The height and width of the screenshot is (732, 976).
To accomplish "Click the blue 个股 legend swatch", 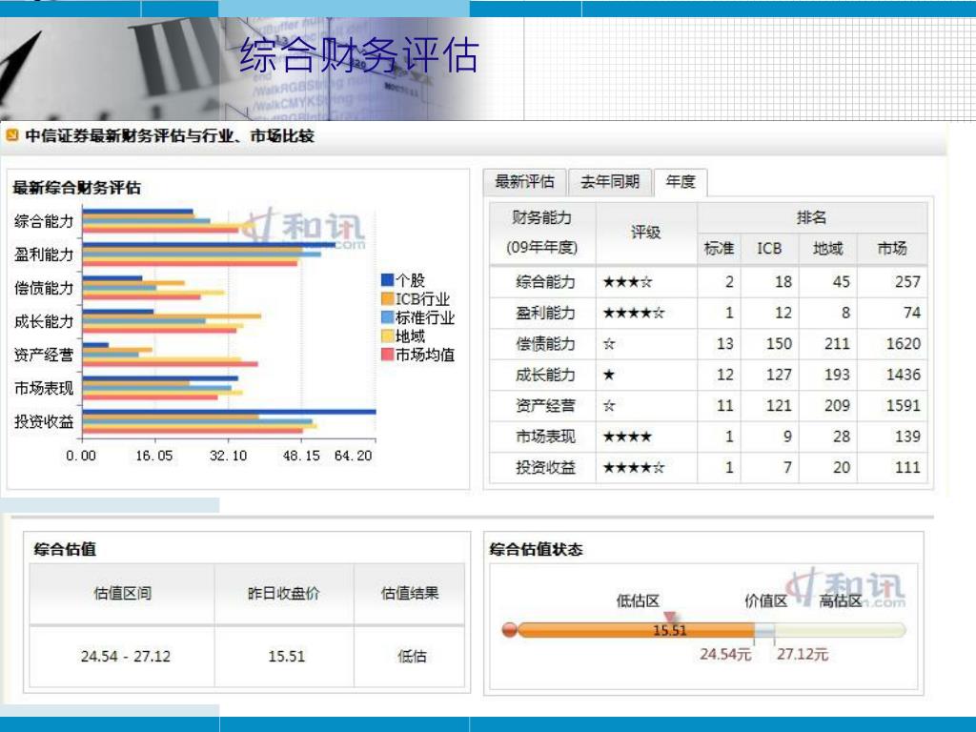I will pos(387,280).
